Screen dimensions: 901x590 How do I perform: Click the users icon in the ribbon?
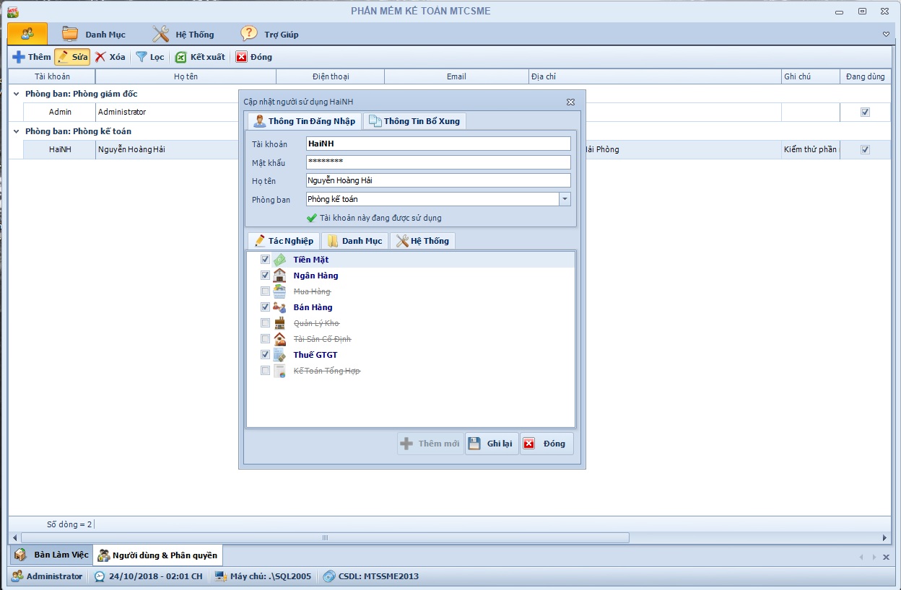pyautogui.click(x=27, y=33)
